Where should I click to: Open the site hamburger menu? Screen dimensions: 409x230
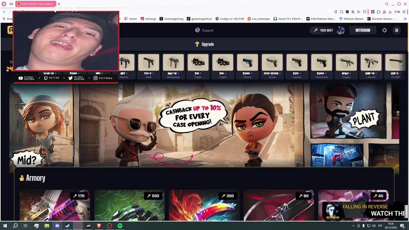click(x=397, y=30)
